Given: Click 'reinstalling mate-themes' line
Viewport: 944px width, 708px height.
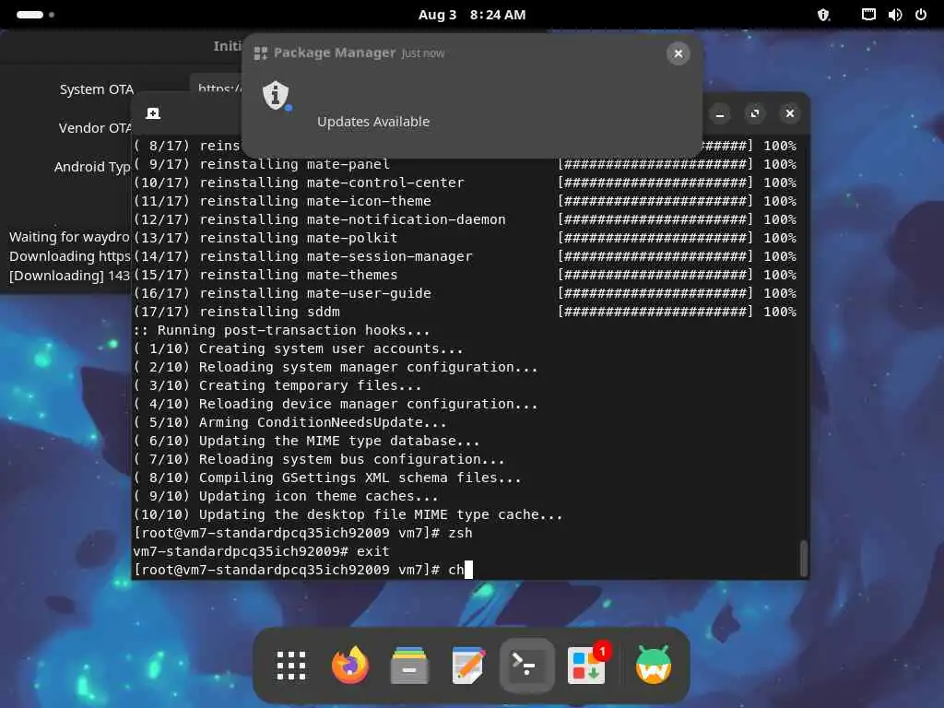Looking at the screenshot, I should click(x=298, y=275).
